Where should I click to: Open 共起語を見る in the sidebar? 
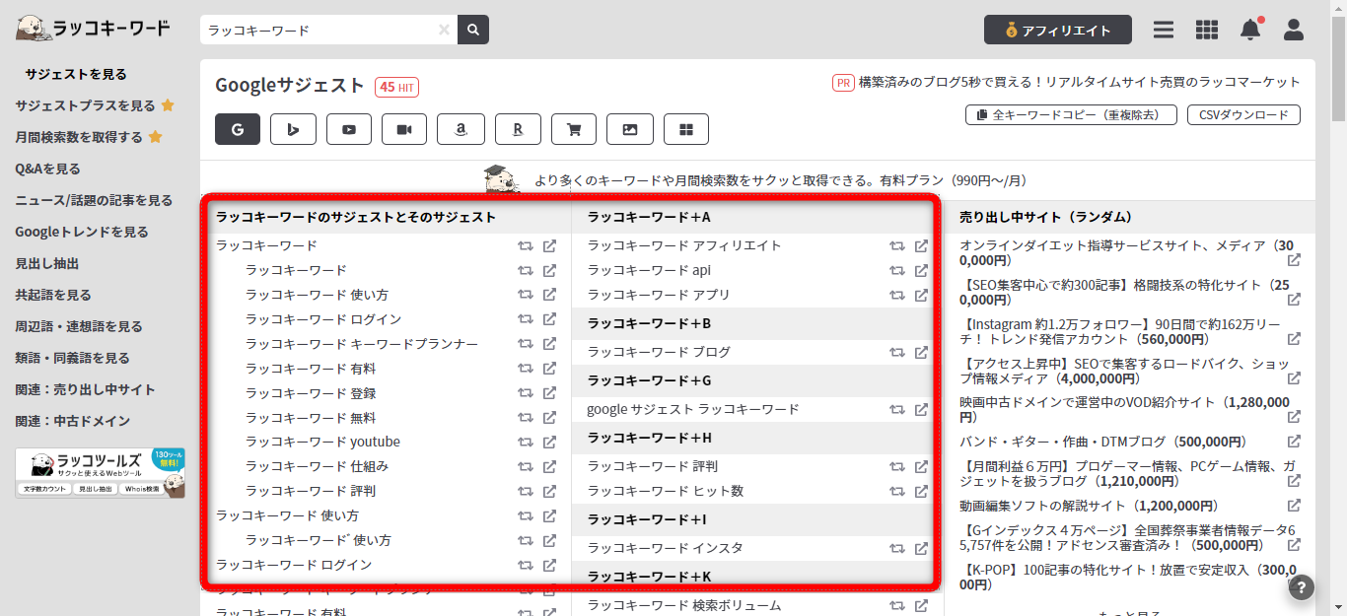(x=53, y=295)
